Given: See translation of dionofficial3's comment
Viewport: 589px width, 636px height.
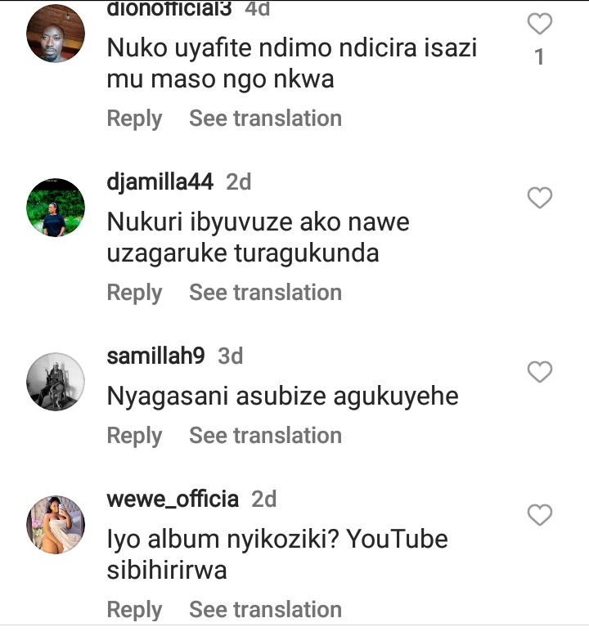Looking at the screenshot, I should click(x=265, y=119).
